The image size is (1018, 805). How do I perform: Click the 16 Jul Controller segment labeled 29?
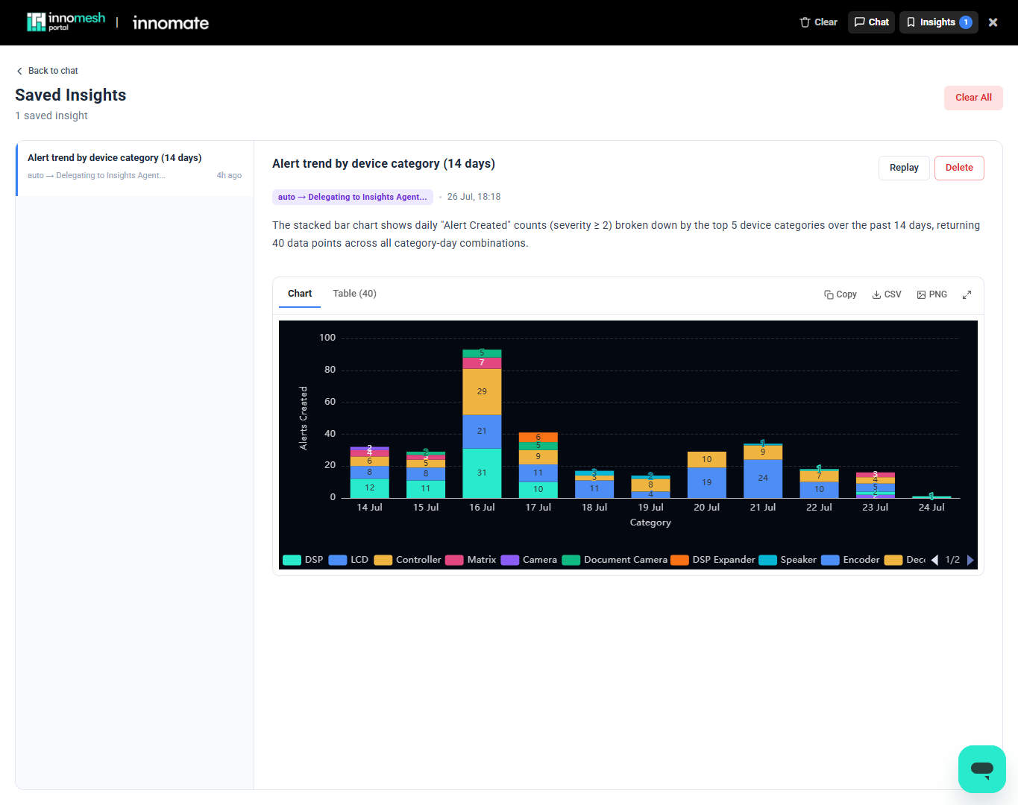coord(482,391)
